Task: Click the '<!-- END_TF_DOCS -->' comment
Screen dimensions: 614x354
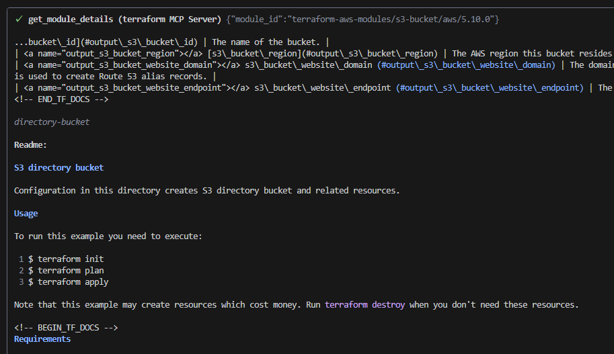Action: pos(61,99)
